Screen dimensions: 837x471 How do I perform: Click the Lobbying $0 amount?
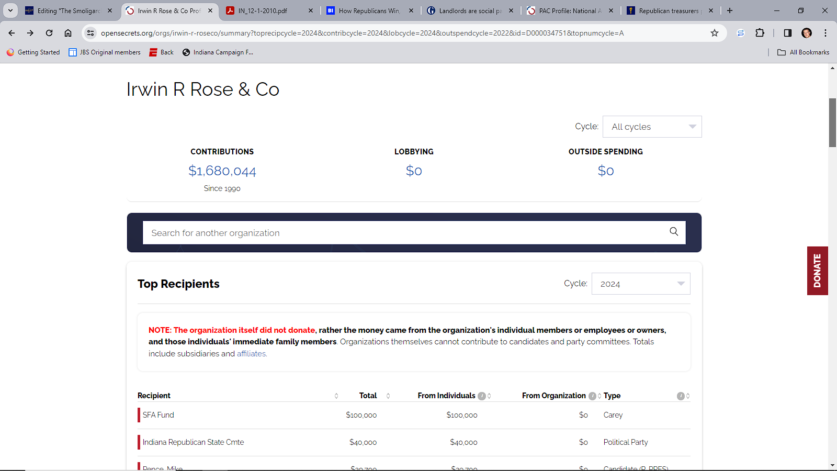pos(414,171)
